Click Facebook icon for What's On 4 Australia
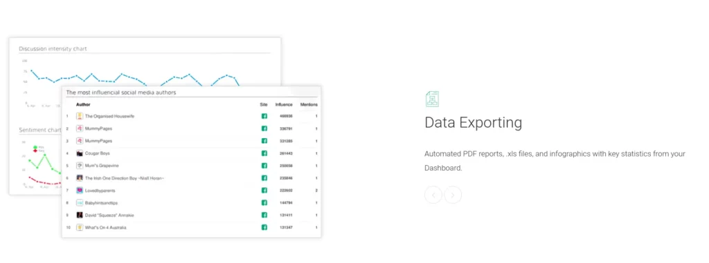This screenshot has height=263, width=709. click(264, 227)
